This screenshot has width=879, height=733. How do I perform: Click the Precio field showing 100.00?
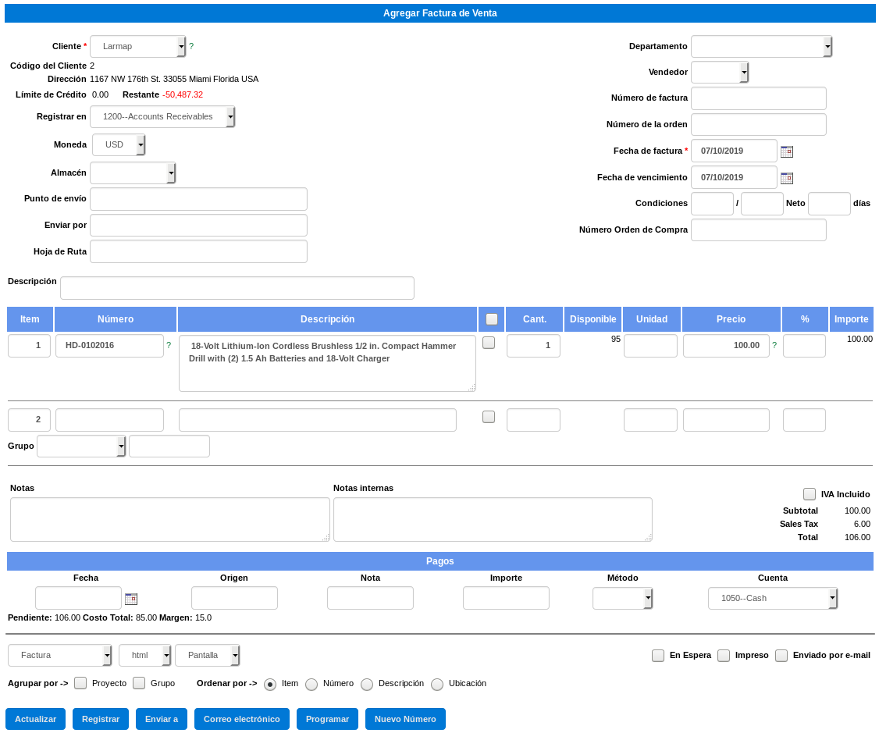click(726, 346)
